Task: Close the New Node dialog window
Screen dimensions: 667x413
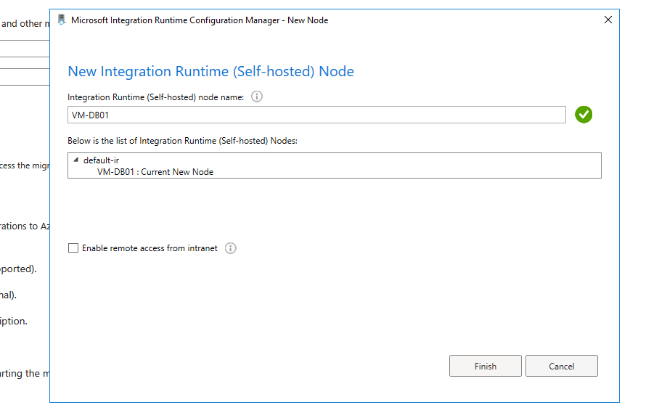Action: point(608,20)
